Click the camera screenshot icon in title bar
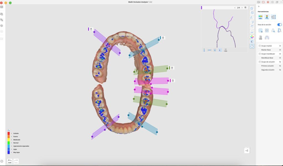This screenshot has height=166, width=283. [x=272, y=2]
